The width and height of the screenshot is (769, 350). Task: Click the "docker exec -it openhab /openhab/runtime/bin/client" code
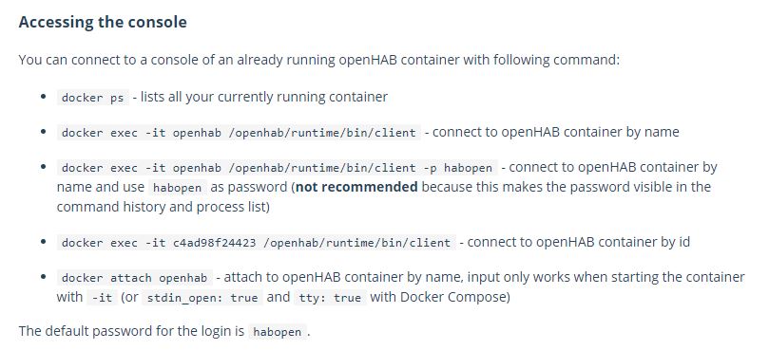click(x=239, y=133)
